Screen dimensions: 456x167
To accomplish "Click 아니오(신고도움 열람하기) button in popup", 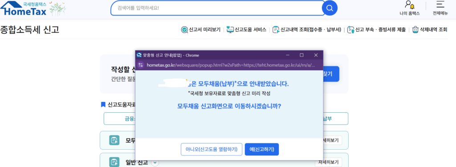I will (x=212, y=150).
